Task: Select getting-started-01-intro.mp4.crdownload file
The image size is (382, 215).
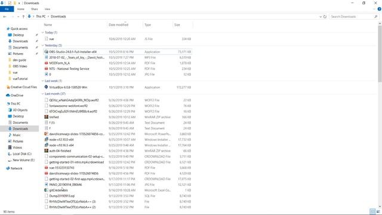Action: pyautogui.click(x=76, y=162)
